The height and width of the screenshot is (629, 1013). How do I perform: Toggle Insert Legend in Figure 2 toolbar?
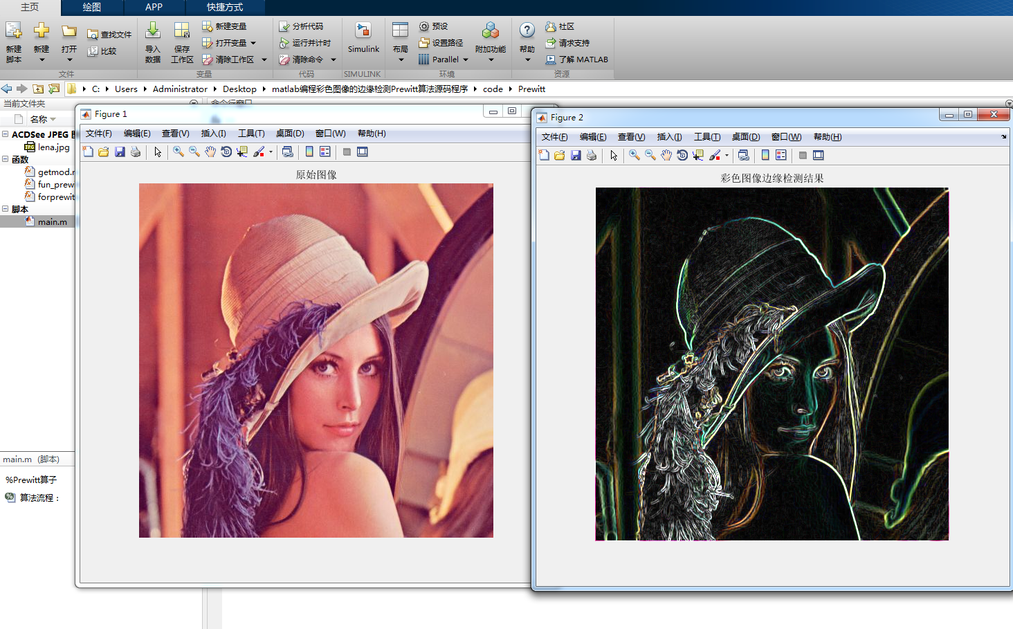click(781, 156)
